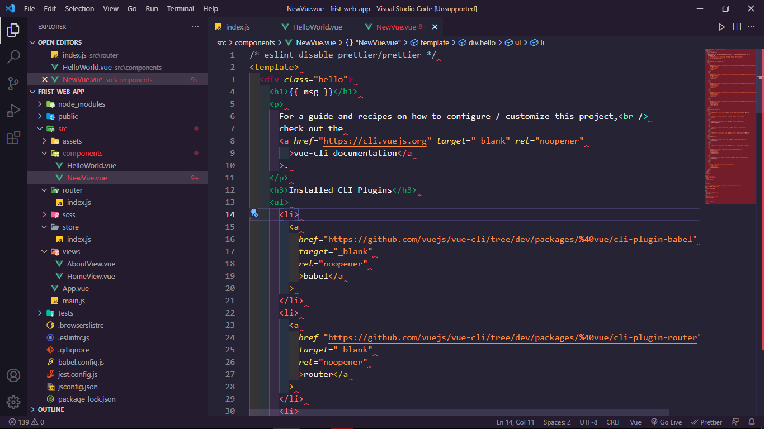Click the Prettier status bar item
The width and height of the screenshot is (764, 429).
click(707, 422)
